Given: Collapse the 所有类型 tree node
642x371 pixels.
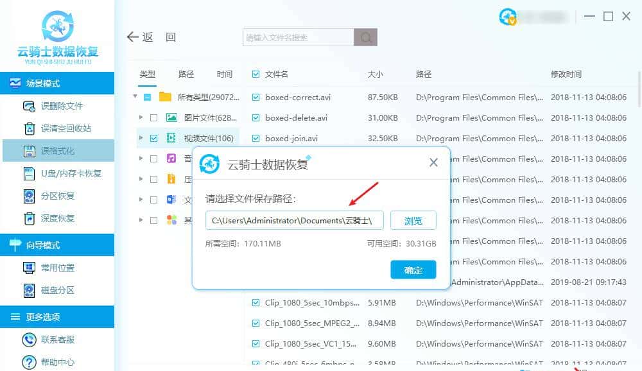Looking at the screenshot, I should tap(135, 97).
